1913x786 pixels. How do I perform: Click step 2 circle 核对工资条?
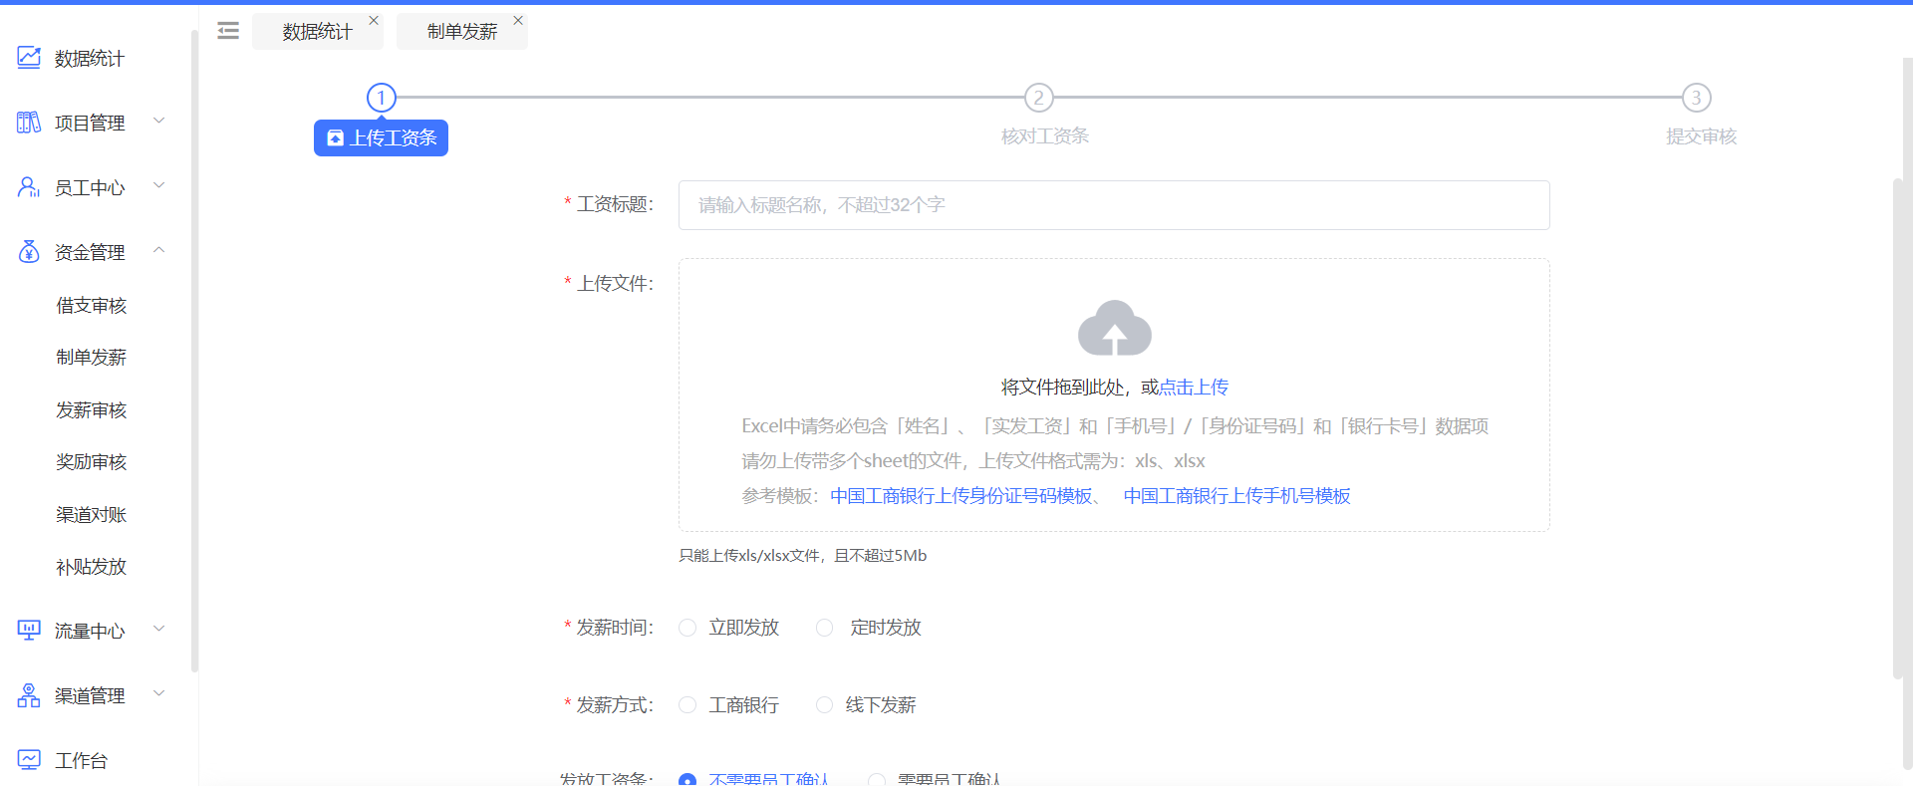tap(1039, 98)
